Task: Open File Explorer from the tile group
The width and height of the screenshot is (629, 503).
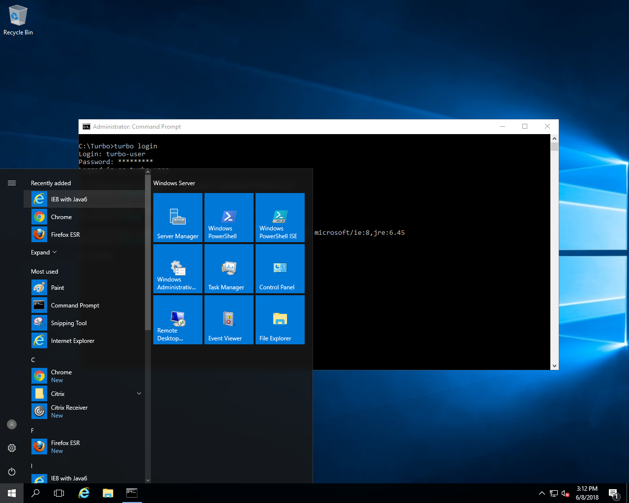Action: click(x=280, y=320)
